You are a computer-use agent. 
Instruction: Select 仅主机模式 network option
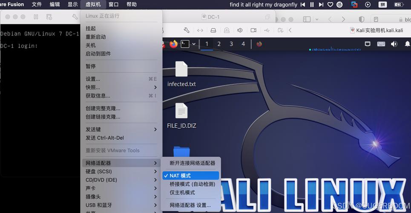[x=191, y=193]
